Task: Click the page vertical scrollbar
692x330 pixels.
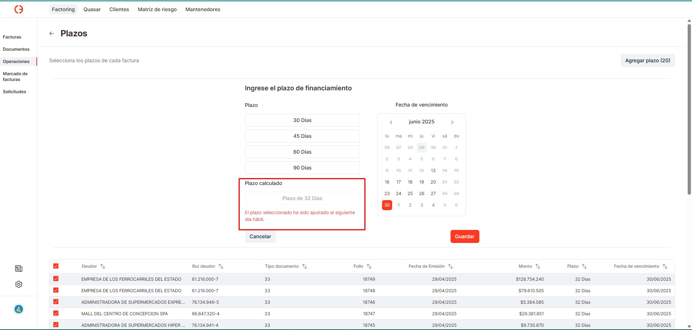Action: 689,108
